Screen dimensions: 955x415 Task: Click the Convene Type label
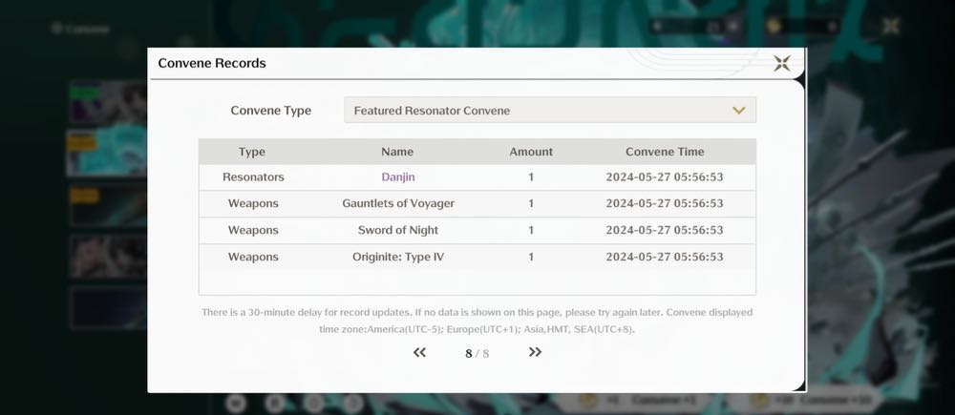[x=270, y=111]
